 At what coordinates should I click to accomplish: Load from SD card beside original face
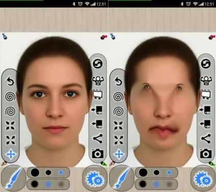tap(97, 110)
